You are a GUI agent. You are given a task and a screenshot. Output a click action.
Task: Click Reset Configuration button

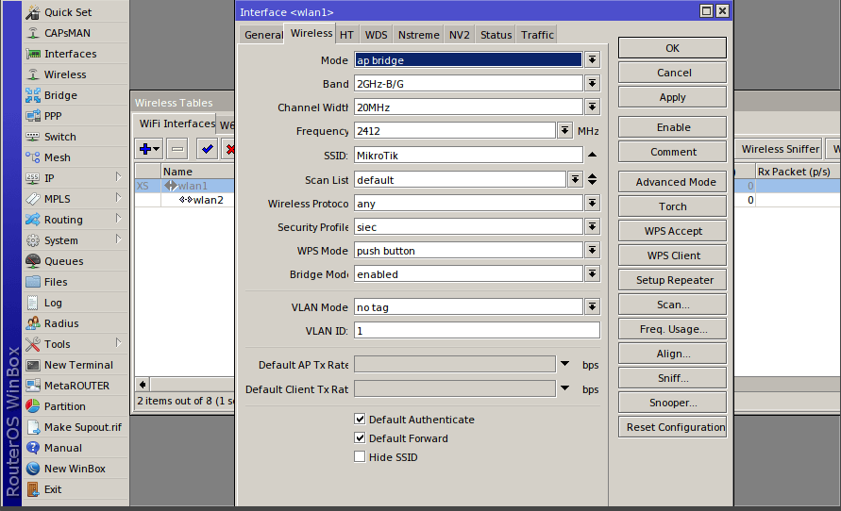coord(672,427)
